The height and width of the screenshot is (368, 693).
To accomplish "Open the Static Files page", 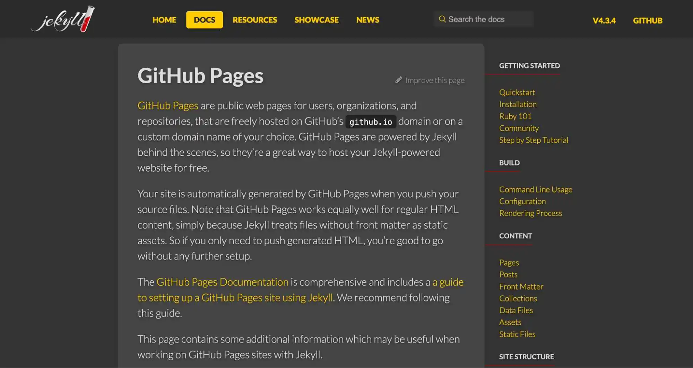I will click(517, 334).
